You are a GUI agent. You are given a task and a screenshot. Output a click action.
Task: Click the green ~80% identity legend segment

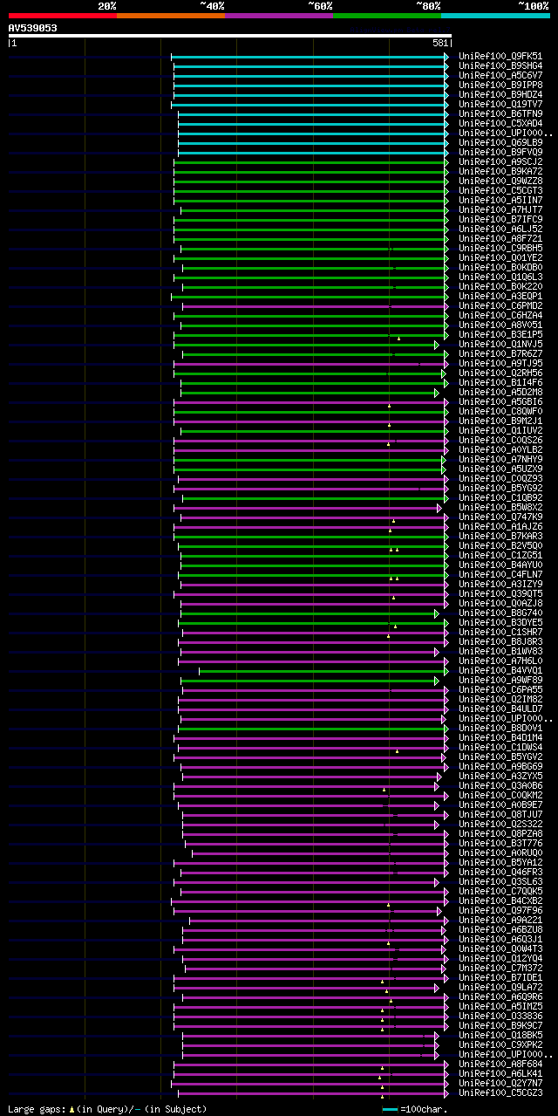[x=386, y=16]
